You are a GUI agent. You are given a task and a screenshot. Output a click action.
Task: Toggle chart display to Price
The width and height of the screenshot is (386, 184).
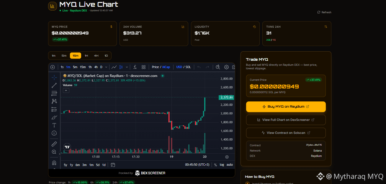(156, 67)
